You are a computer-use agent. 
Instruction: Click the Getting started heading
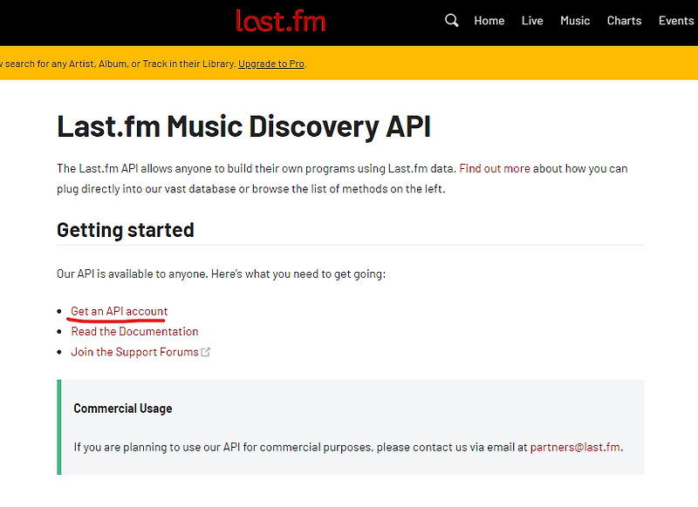(125, 230)
